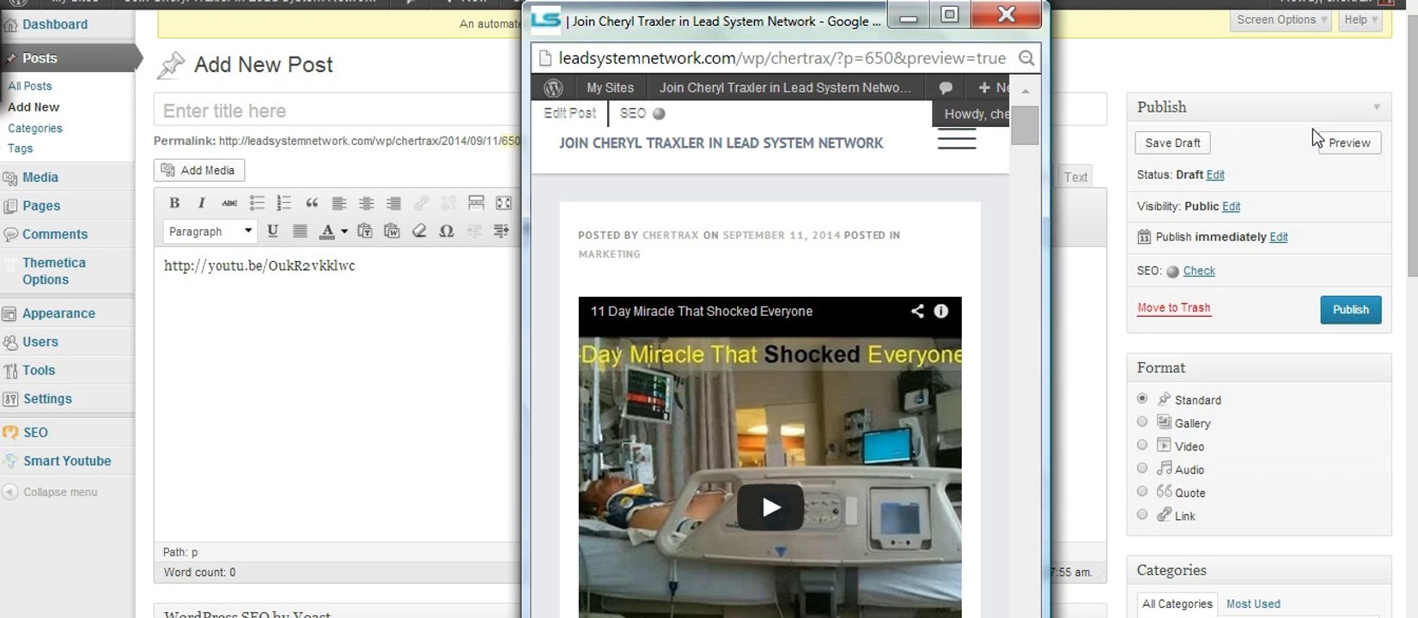
Task: Choose Paste from Word
Action: pyautogui.click(x=393, y=231)
